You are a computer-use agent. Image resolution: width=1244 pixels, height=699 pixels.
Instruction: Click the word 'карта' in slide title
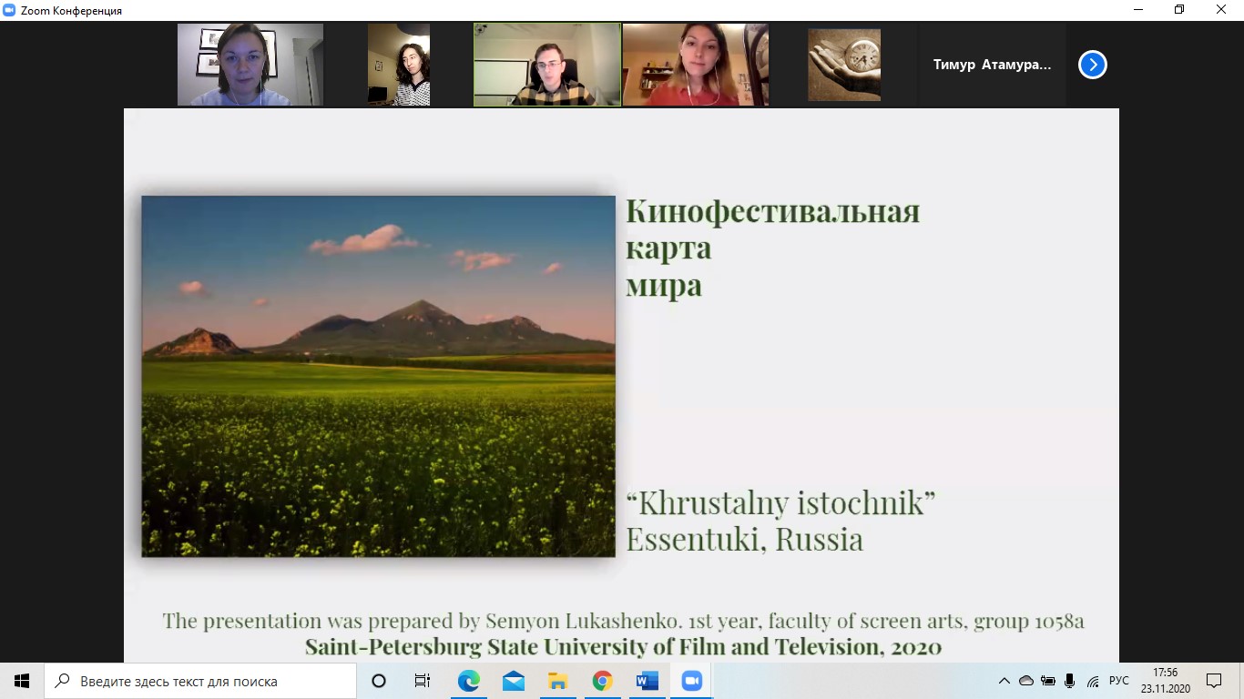[x=668, y=248]
